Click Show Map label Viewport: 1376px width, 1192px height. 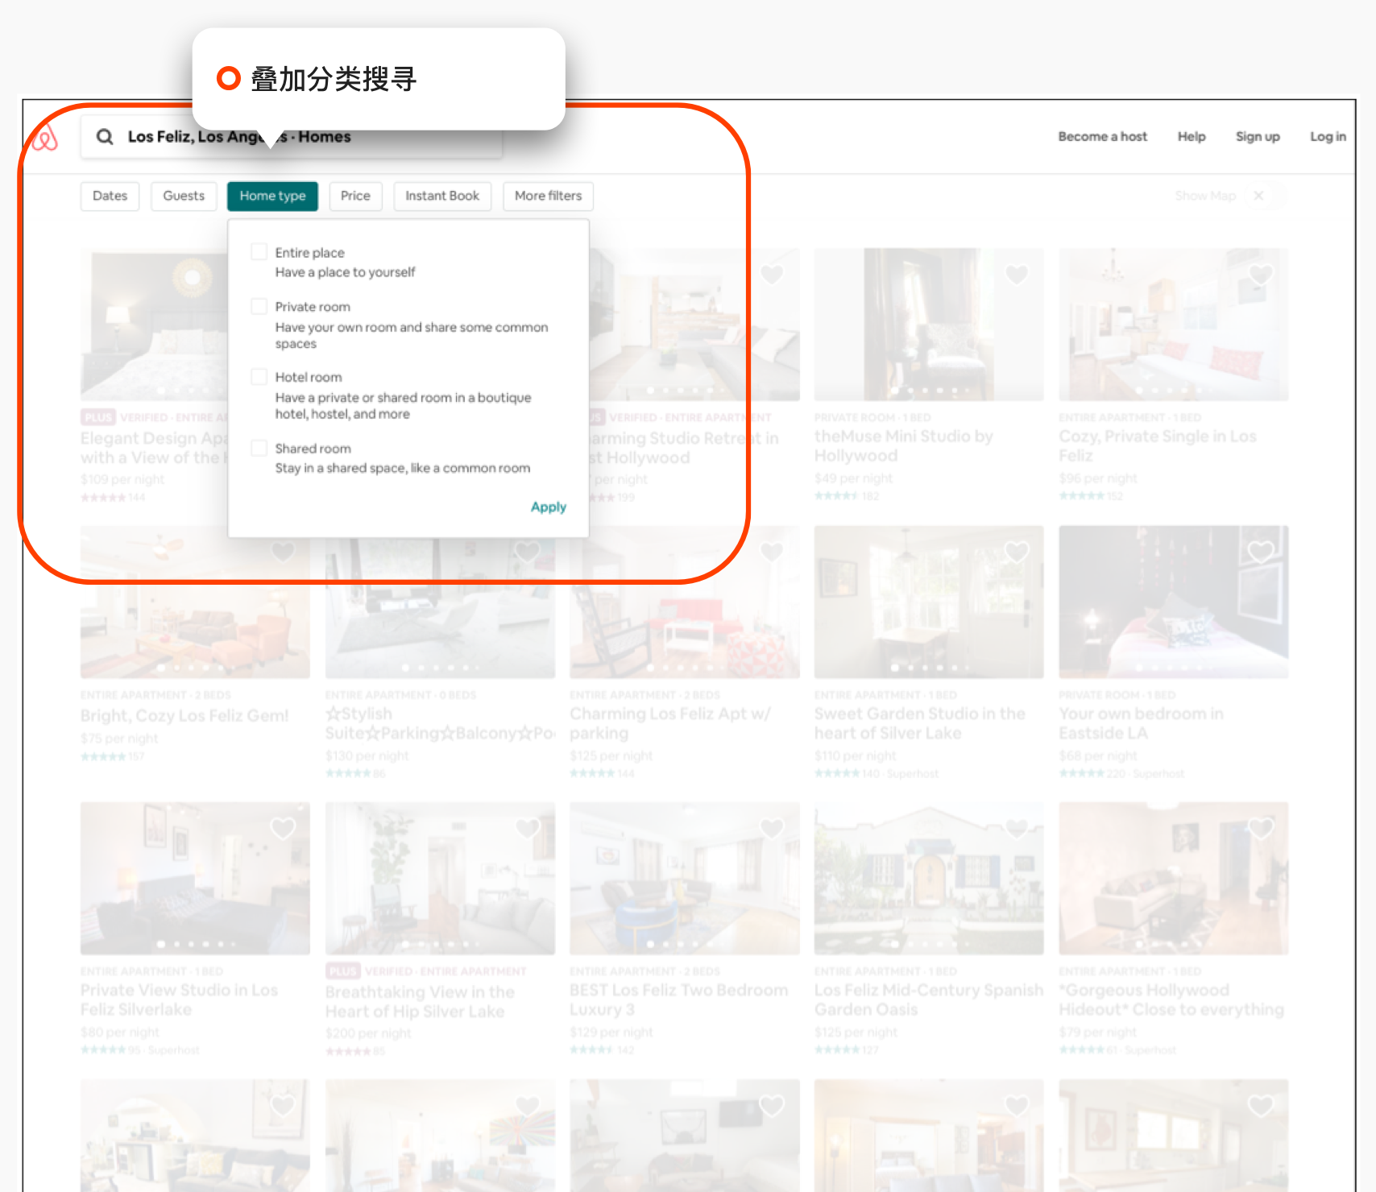click(x=1204, y=196)
